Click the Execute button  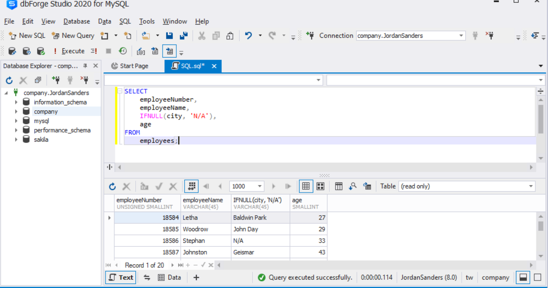point(69,51)
